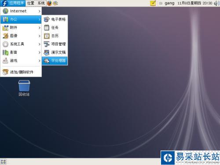This screenshot has width=220, height=165.
Task: Expand the Internet submenu arrow
Action: (x=39, y=11)
